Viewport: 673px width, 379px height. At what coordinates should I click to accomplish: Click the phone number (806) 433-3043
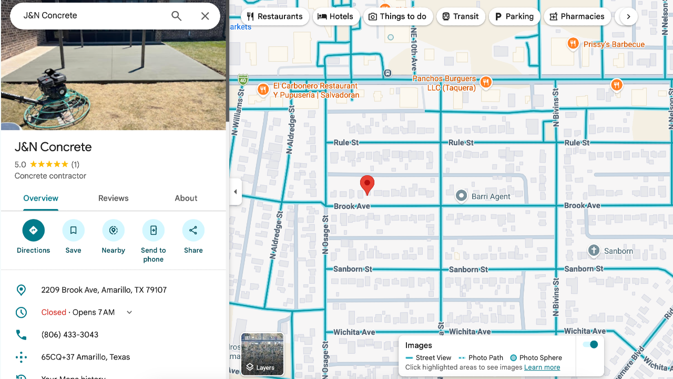(70, 335)
